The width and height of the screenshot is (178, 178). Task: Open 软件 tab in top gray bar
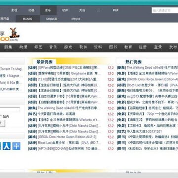point(65,10)
